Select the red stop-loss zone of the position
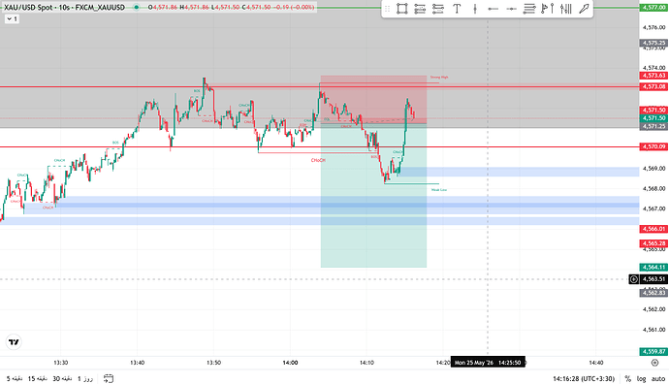The width and height of the screenshot is (669, 384). point(373,100)
